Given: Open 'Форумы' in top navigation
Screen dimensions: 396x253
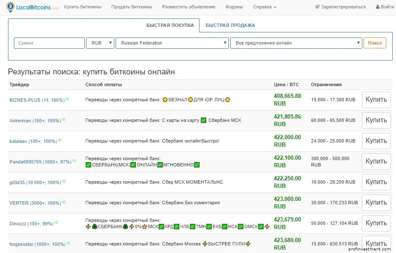Looking at the screenshot, I should [x=234, y=7].
